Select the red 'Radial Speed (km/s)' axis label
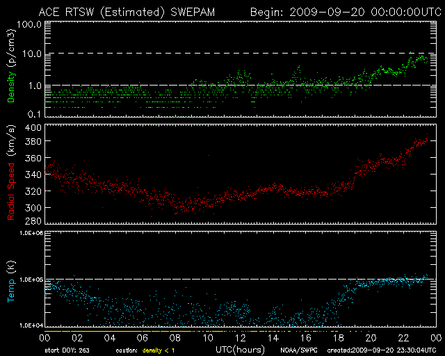 (x=11, y=173)
